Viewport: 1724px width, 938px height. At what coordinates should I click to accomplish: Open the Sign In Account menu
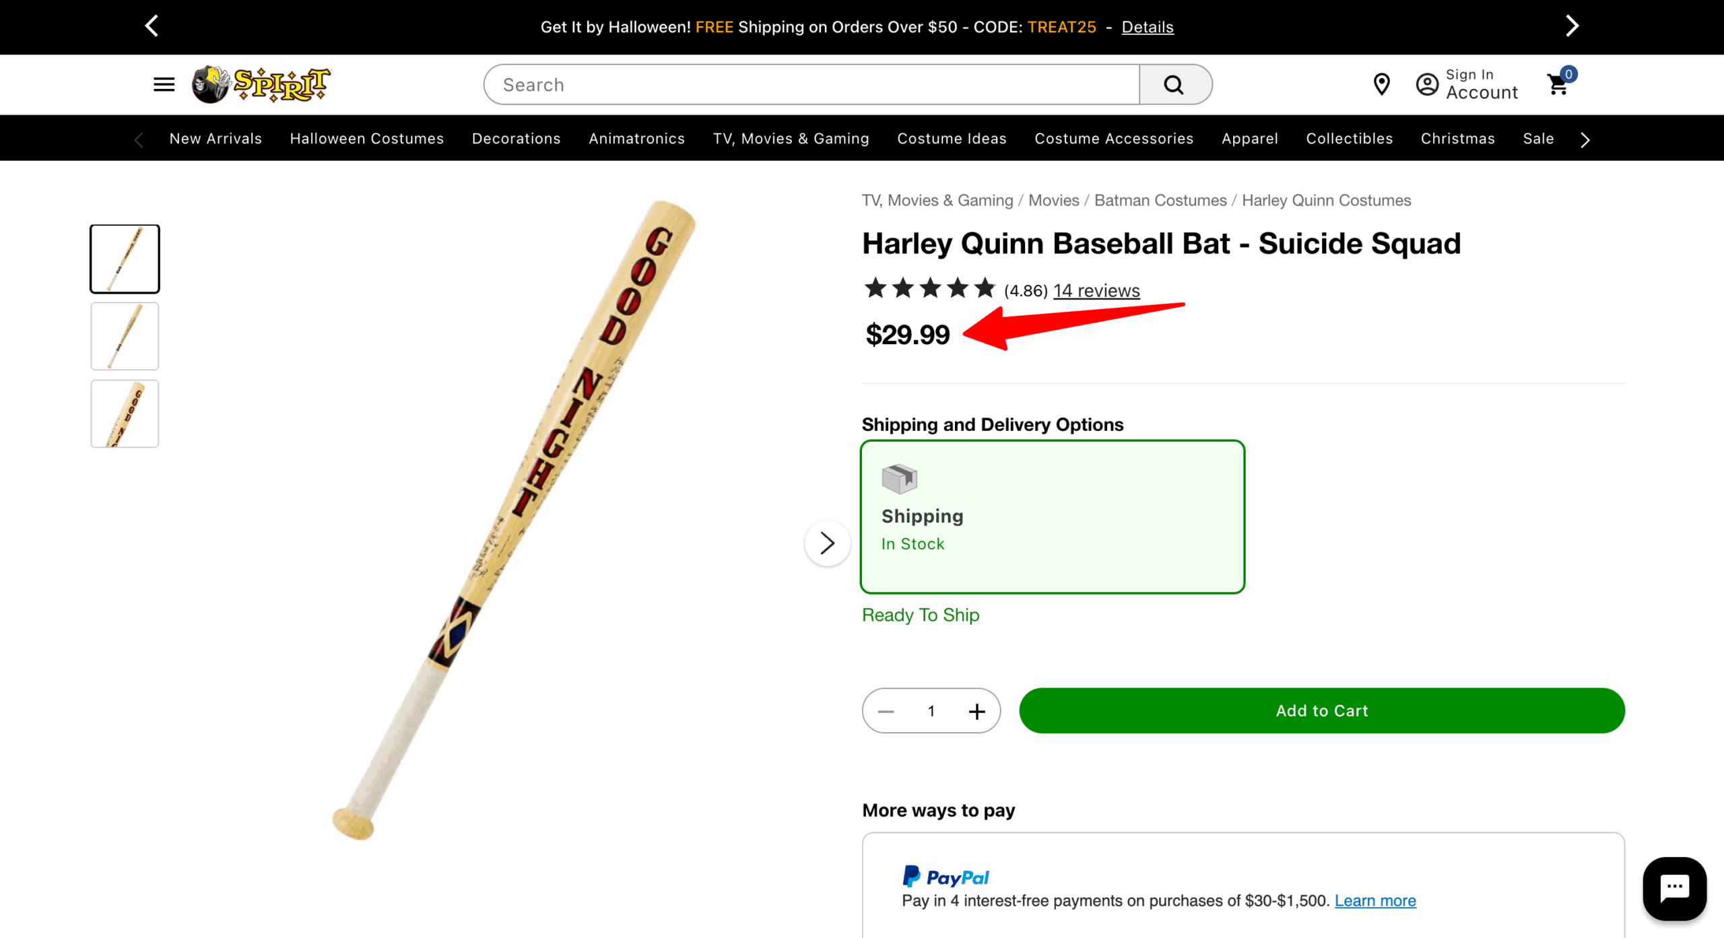coord(1467,84)
